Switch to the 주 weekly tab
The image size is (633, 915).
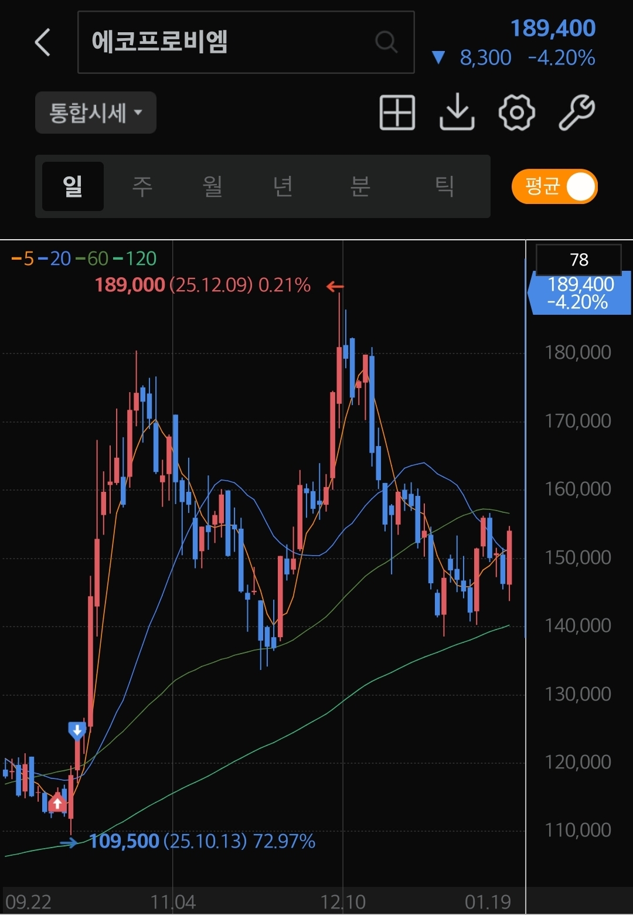pos(142,186)
